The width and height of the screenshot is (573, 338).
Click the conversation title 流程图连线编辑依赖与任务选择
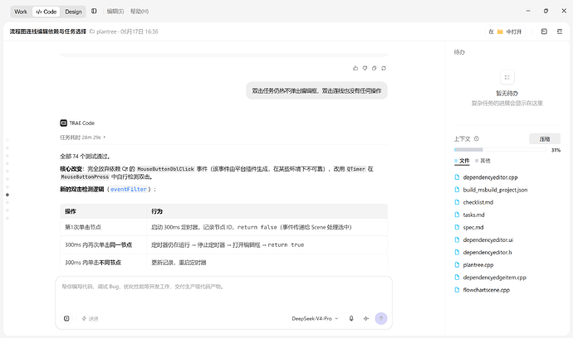point(48,31)
